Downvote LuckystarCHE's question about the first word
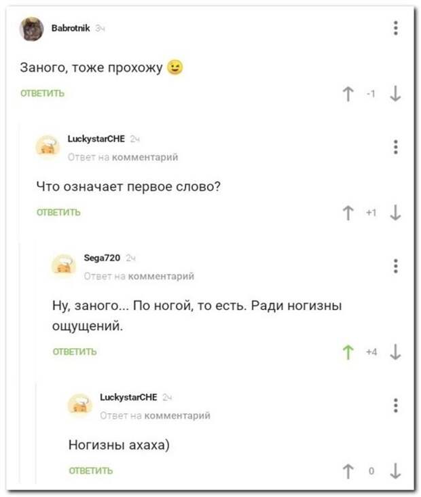Image resolution: width=421 pixels, height=497 pixels. (x=396, y=213)
